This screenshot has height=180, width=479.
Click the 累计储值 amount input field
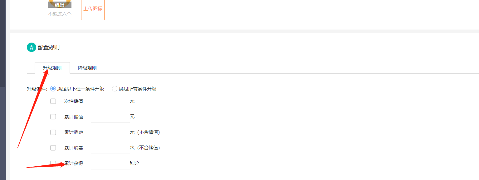(110, 117)
